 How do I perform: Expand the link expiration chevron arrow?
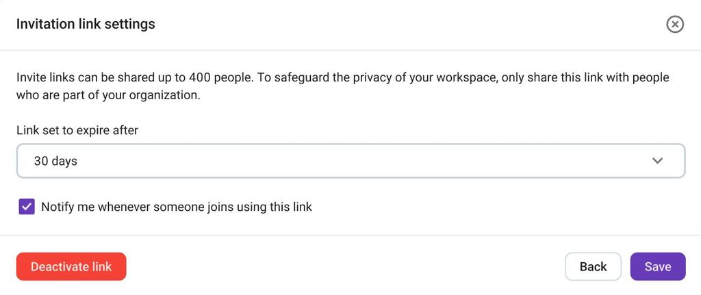pos(657,161)
